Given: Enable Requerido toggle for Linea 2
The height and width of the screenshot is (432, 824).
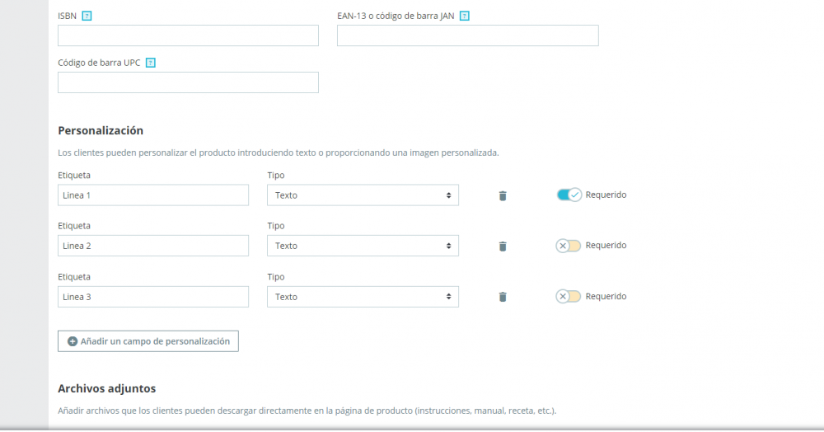Looking at the screenshot, I should 569,246.
